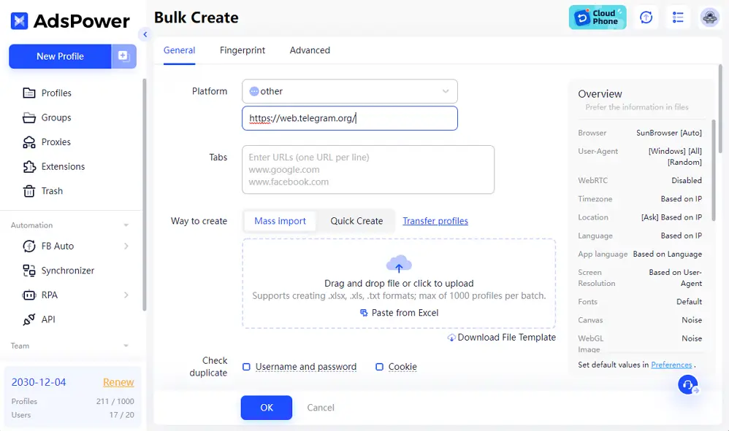The width and height of the screenshot is (729, 431).
Task: Switch to the Fingerprint tab
Action: pos(243,50)
